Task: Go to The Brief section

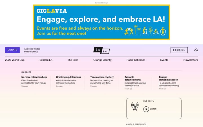Action: point(73,60)
